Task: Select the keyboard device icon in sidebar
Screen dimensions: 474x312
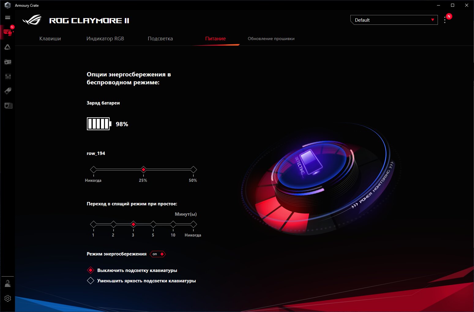Action: pos(8,32)
